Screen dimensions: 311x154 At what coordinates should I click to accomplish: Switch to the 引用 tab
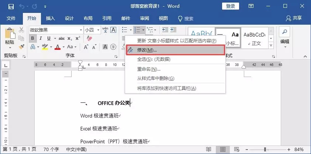(107, 18)
